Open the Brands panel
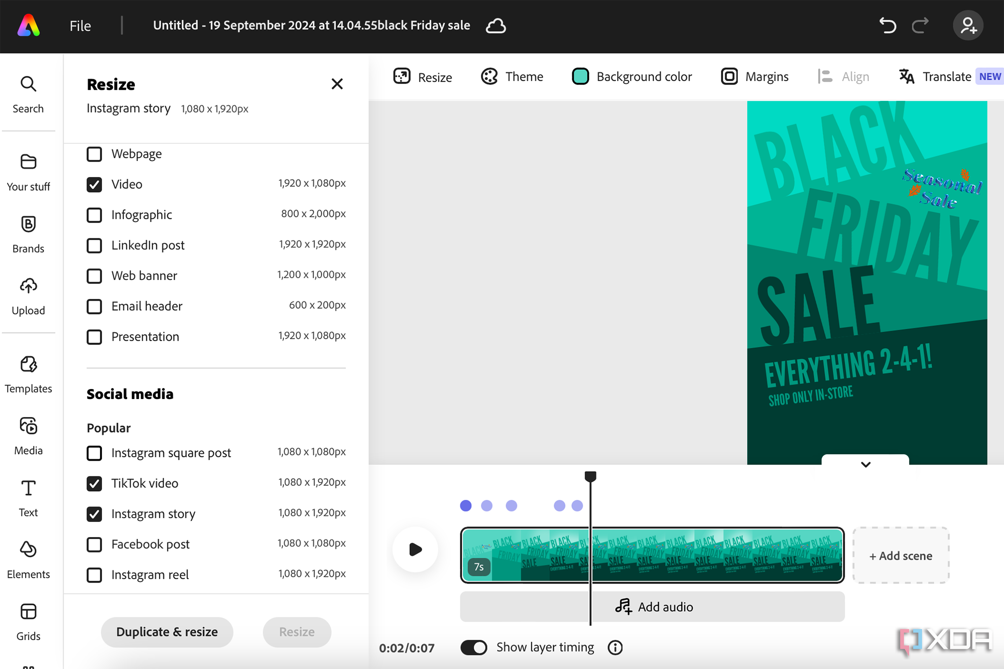The width and height of the screenshot is (1004, 669). point(28,233)
